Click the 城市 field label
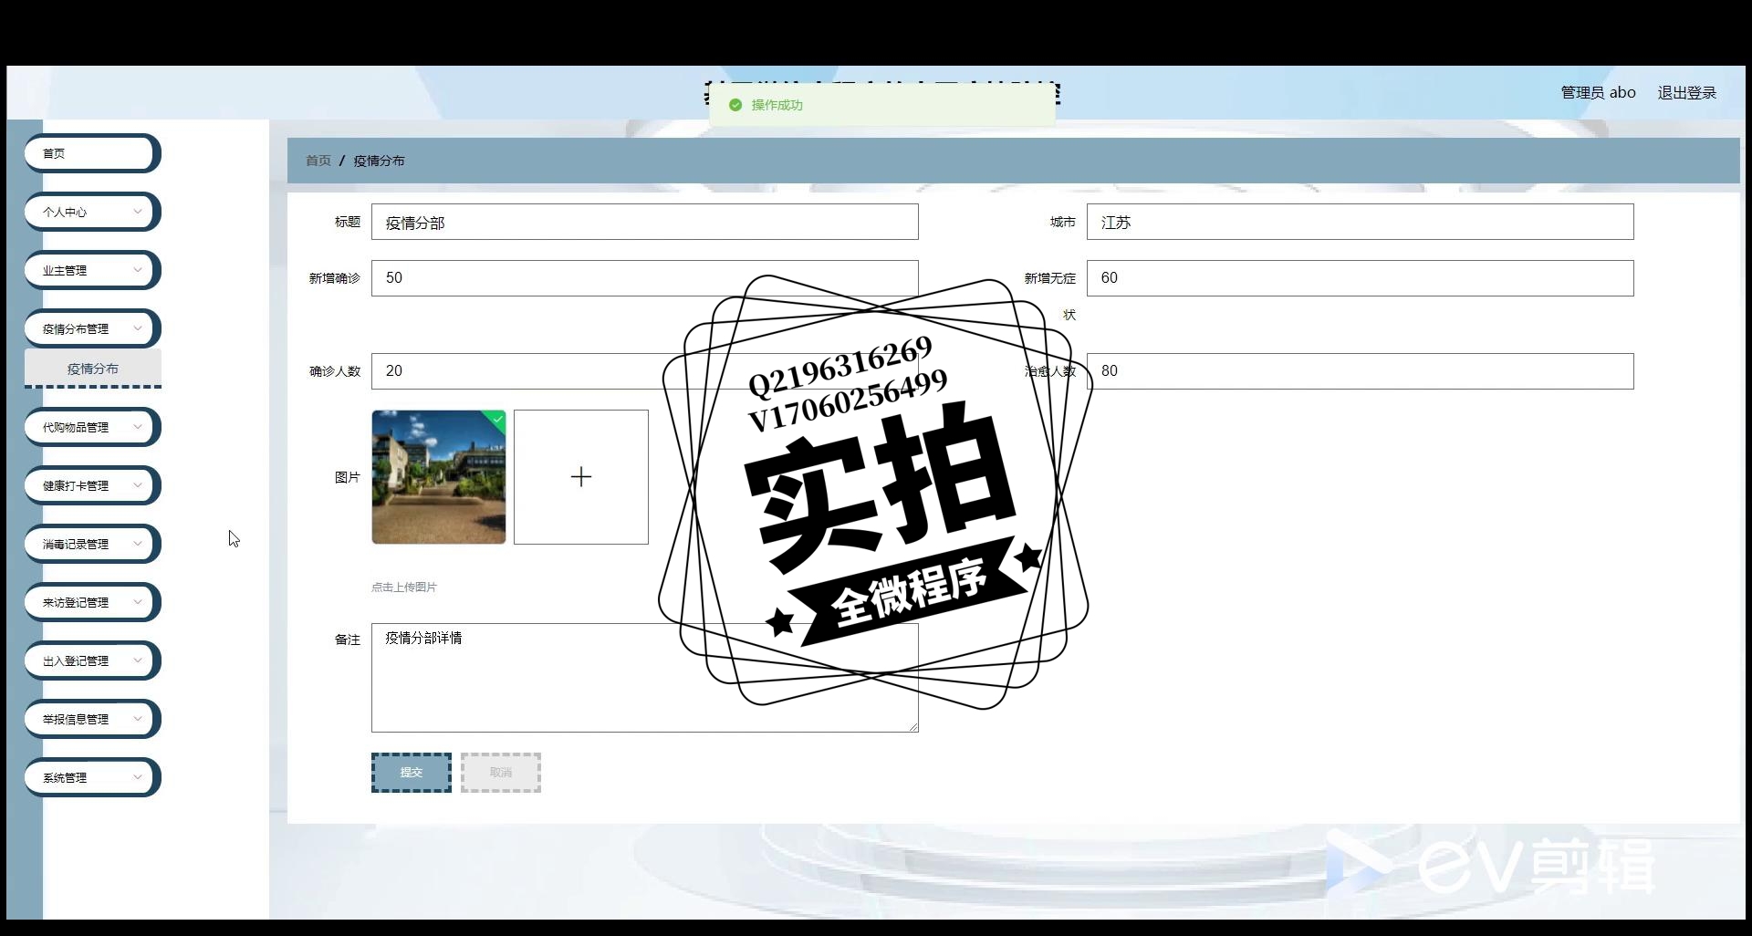Viewport: 1752px width, 936px height. 1062,222
